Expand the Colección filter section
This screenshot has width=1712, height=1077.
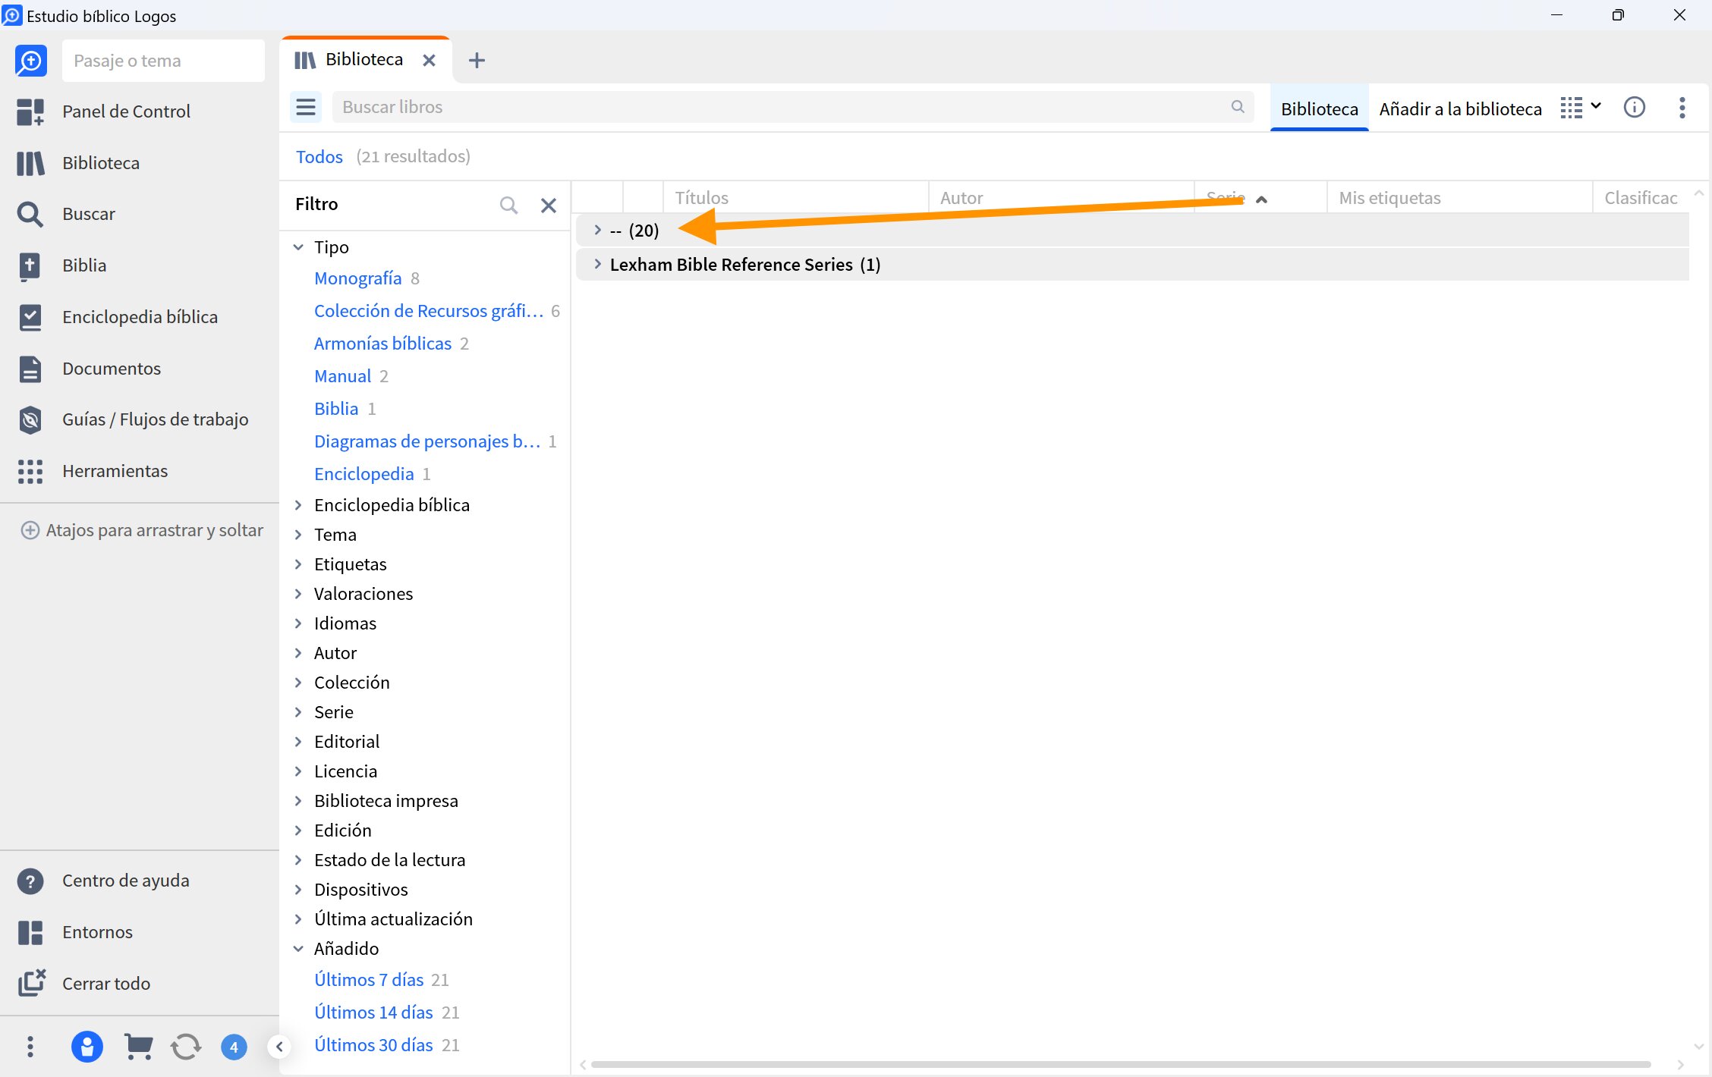click(298, 683)
